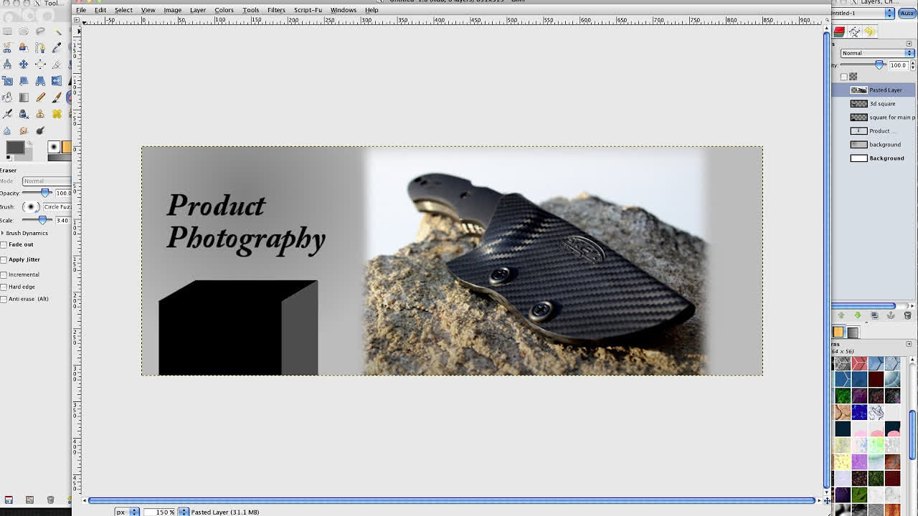Image resolution: width=918 pixels, height=516 pixels.
Task: Open the Colors menu
Action: pos(224,10)
